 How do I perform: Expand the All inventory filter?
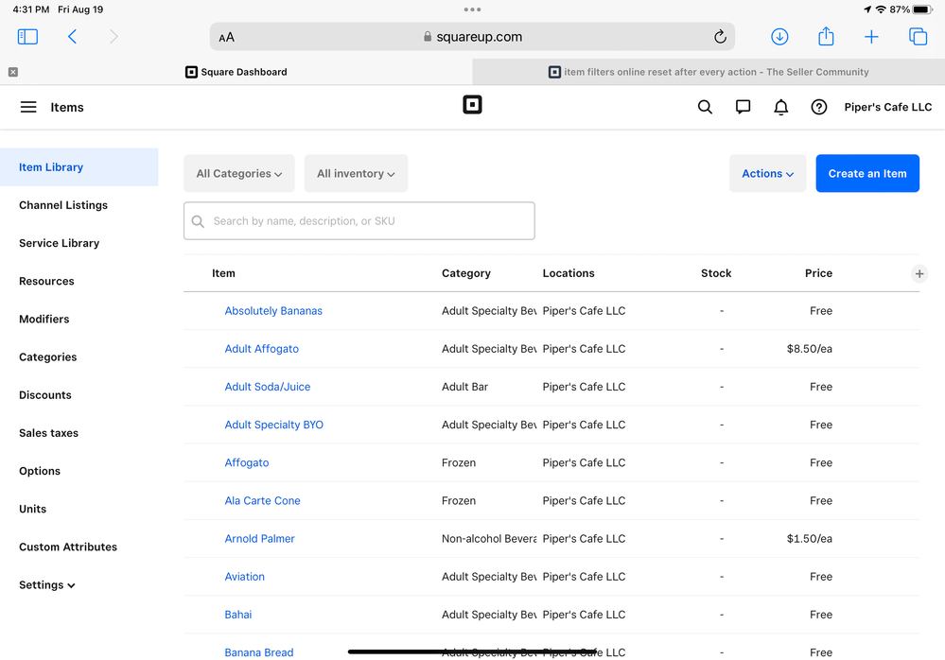(356, 174)
